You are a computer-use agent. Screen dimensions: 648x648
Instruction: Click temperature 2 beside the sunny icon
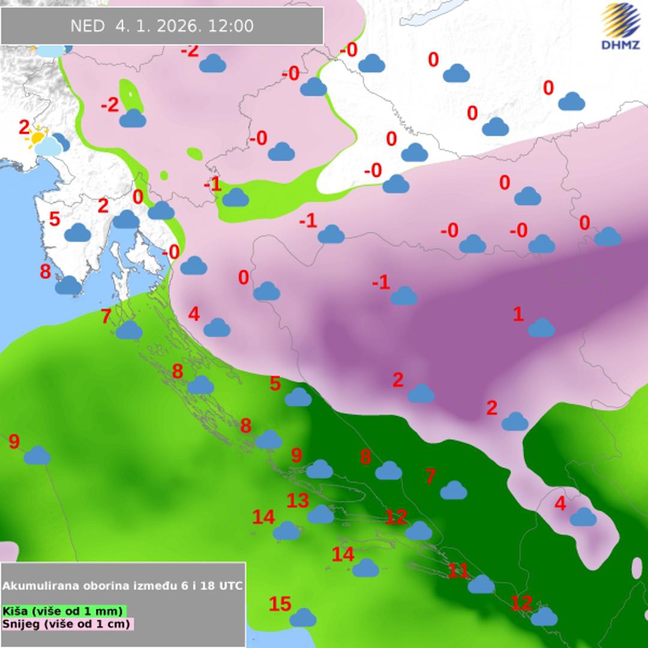24,127
